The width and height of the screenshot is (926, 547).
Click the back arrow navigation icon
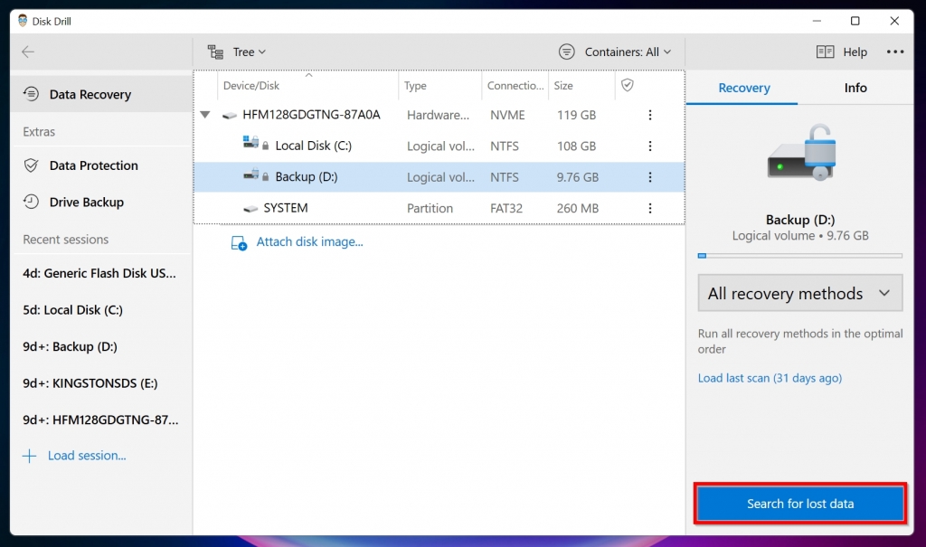point(28,52)
